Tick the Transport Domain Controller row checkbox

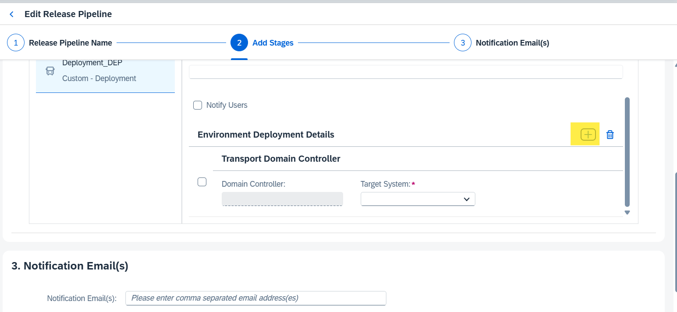click(202, 182)
